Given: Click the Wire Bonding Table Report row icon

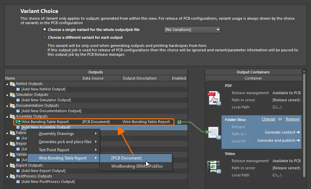Looking at the screenshot, I should pyautogui.click(x=18, y=122).
